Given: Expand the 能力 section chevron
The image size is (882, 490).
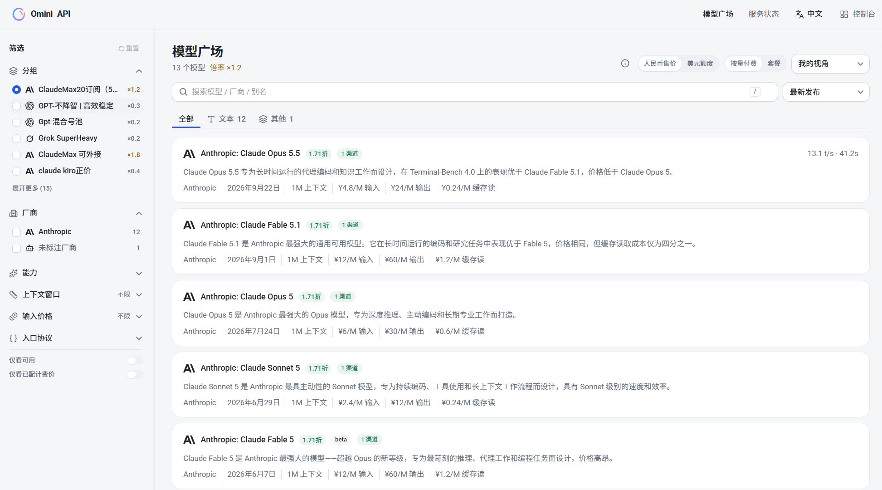Looking at the screenshot, I should (139, 274).
